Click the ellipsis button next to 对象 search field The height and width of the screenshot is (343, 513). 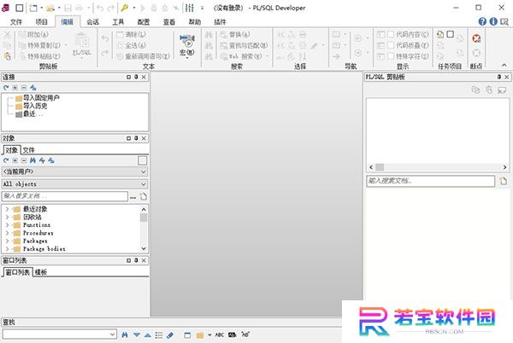(x=133, y=197)
